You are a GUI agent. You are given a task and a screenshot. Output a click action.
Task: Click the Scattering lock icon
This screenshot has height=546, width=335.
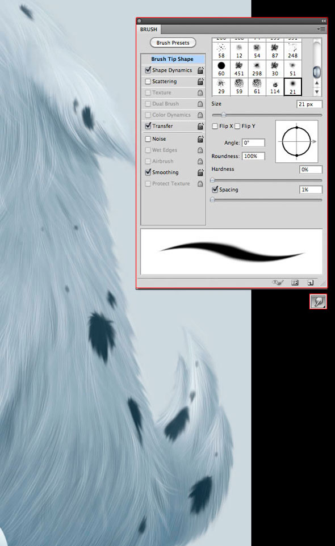click(x=200, y=82)
